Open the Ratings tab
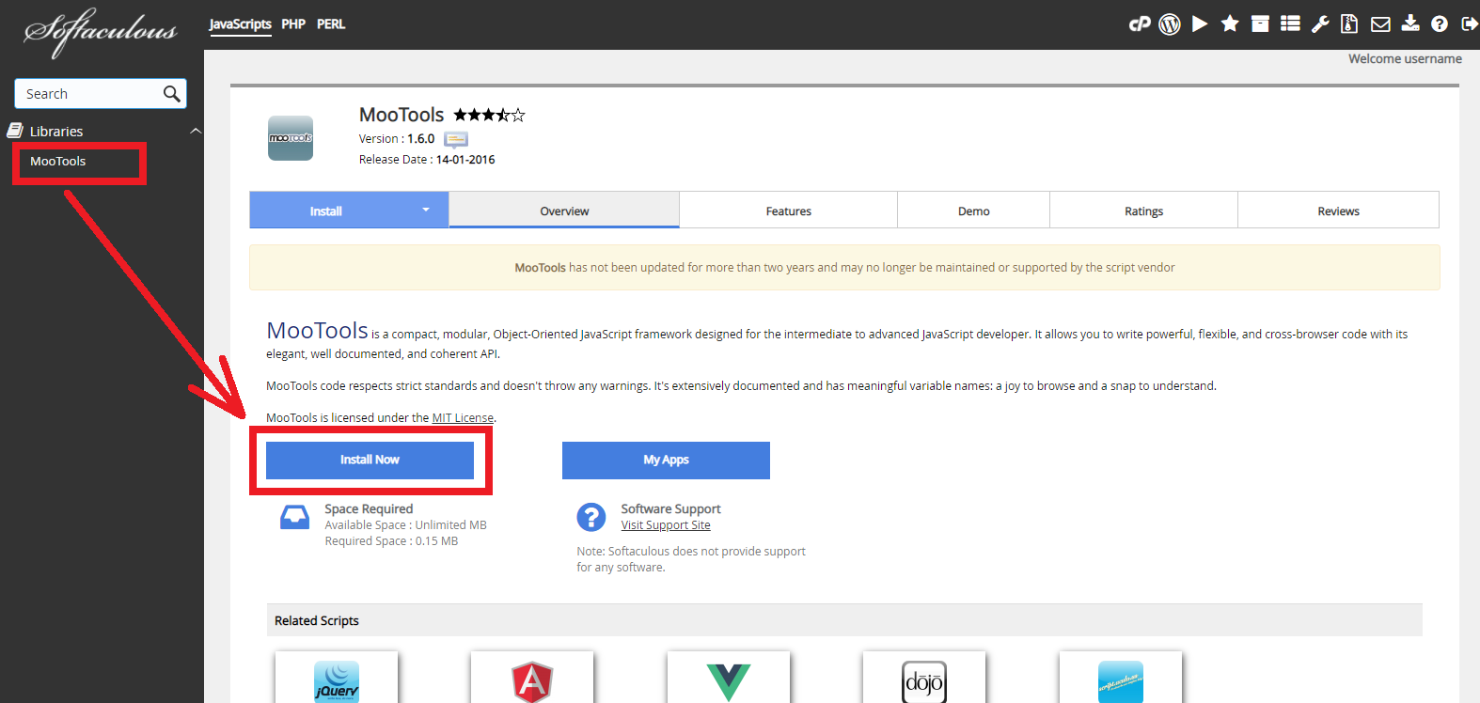This screenshot has height=703, width=1480. pyautogui.click(x=1143, y=211)
